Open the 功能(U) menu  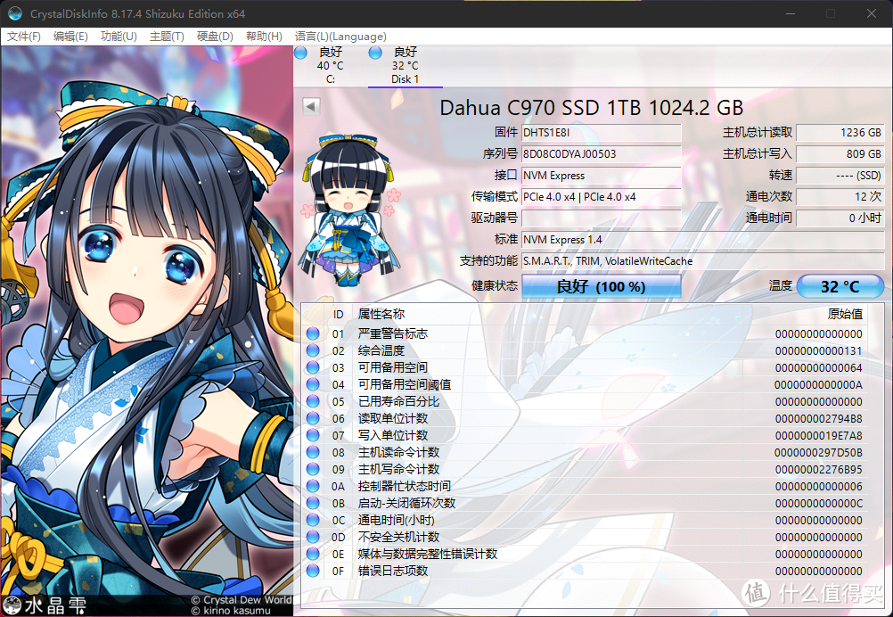[x=117, y=37]
